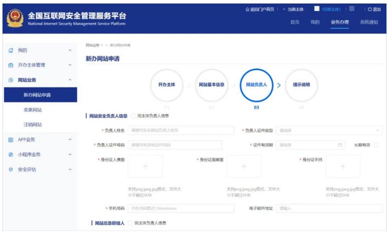
Task: Enable the 长期有效 checkbox
Action: (x=376, y=145)
